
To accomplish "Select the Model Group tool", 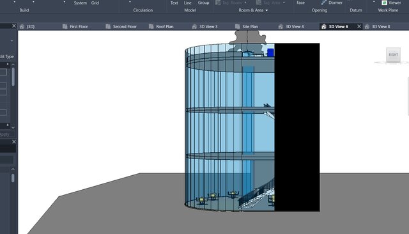I will 203,3.
